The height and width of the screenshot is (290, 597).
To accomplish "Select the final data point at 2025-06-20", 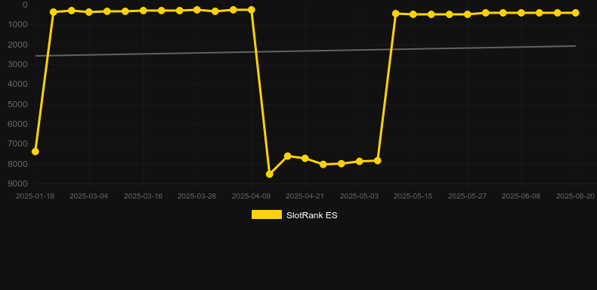I will 575,13.
